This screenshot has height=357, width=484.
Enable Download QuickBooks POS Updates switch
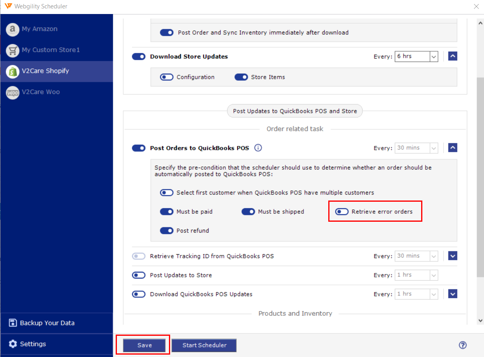[x=139, y=294]
